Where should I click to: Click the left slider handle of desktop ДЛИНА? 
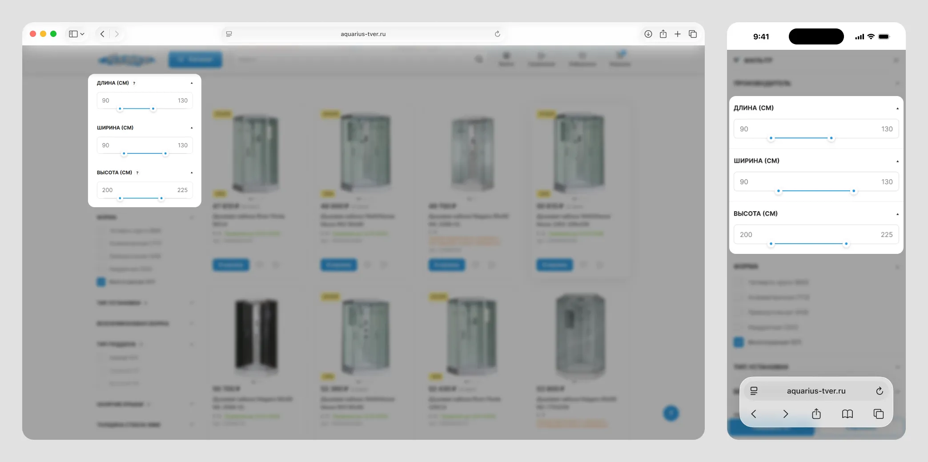(120, 108)
